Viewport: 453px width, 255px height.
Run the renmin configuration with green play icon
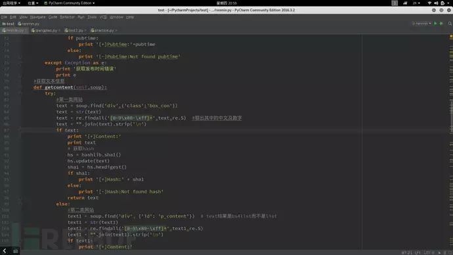point(435,24)
